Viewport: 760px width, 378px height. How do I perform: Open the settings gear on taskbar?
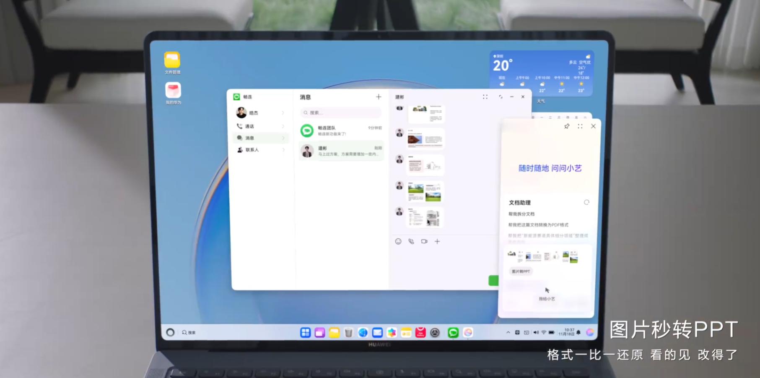click(x=435, y=333)
